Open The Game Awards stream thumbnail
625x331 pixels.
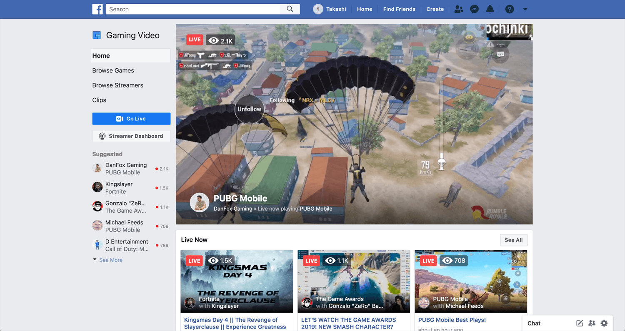(354, 281)
